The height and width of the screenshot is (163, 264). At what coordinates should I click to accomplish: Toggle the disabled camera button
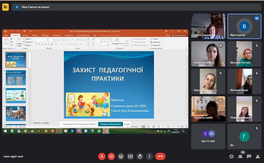coord(111,157)
